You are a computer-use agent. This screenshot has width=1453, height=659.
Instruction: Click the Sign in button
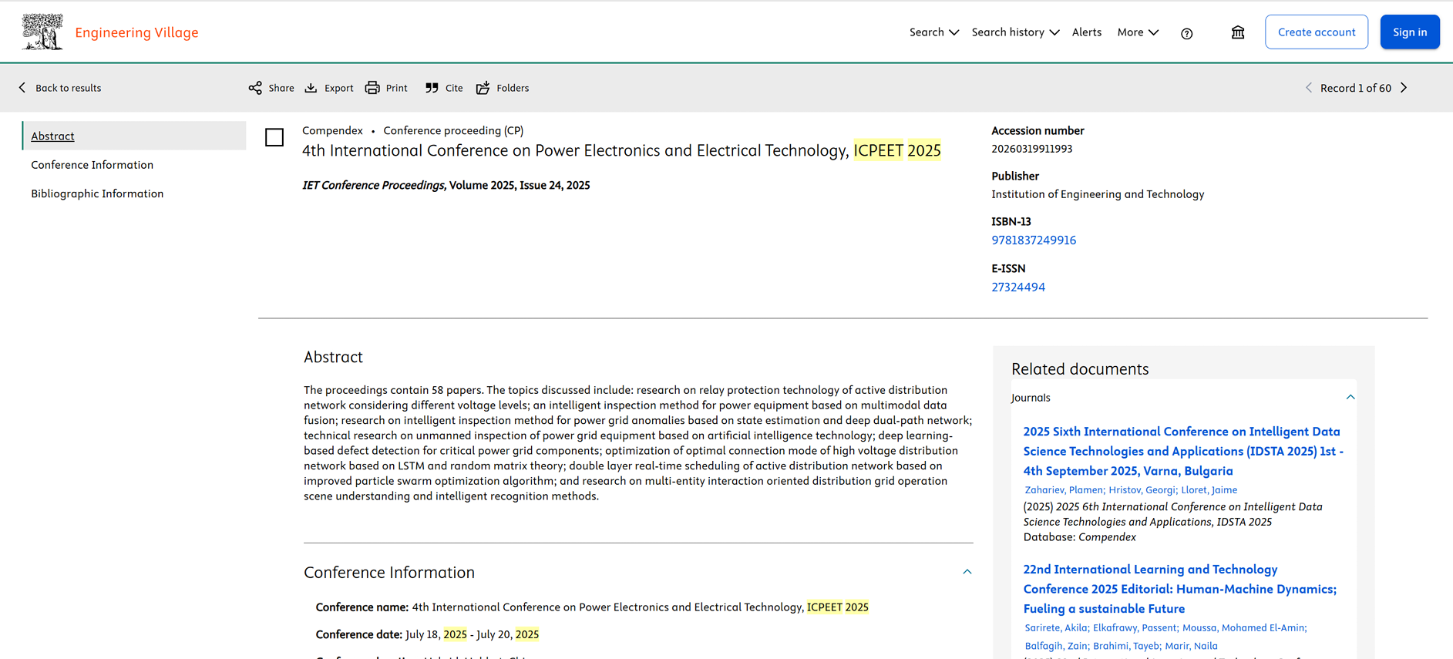tap(1410, 32)
